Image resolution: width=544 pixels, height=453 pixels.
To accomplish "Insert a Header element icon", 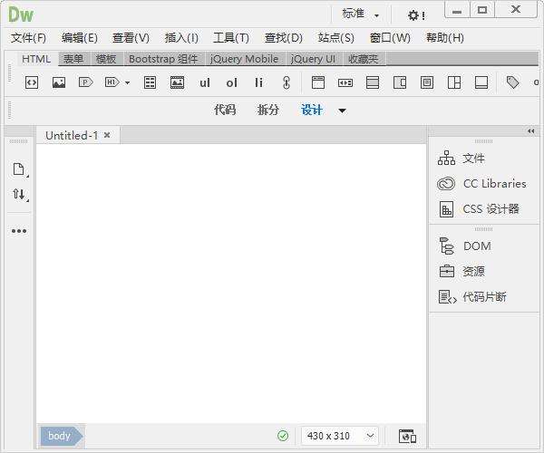I will [318, 82].
